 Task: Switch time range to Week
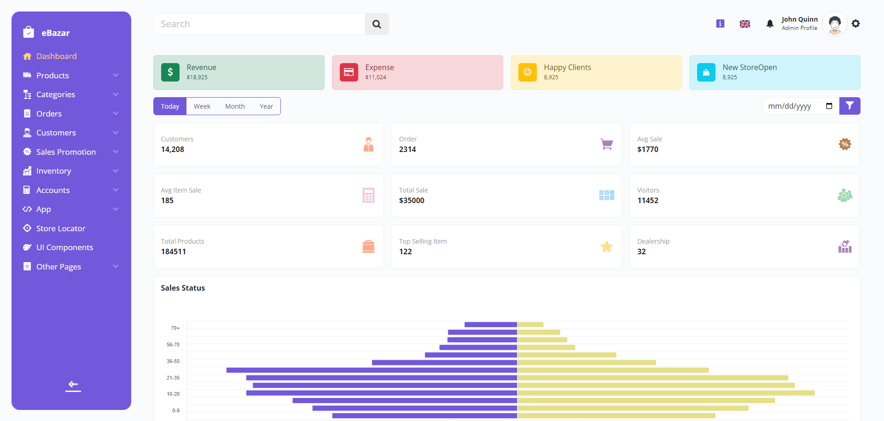[x=202, y=106]
